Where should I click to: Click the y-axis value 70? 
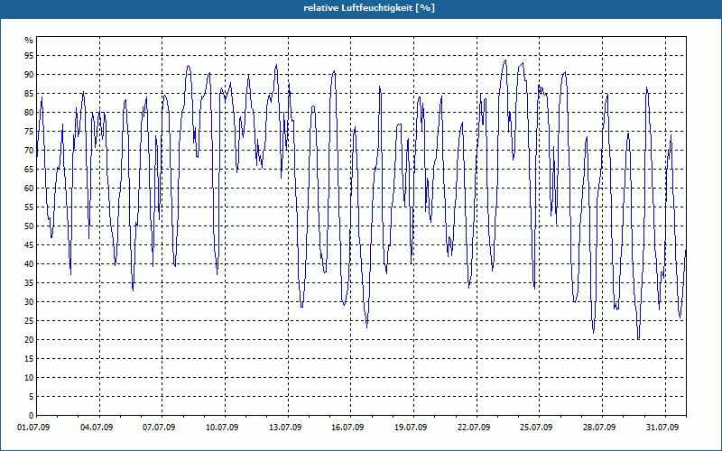(29, 151)
